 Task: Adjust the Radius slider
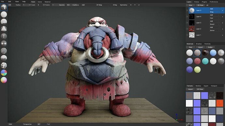14,5
